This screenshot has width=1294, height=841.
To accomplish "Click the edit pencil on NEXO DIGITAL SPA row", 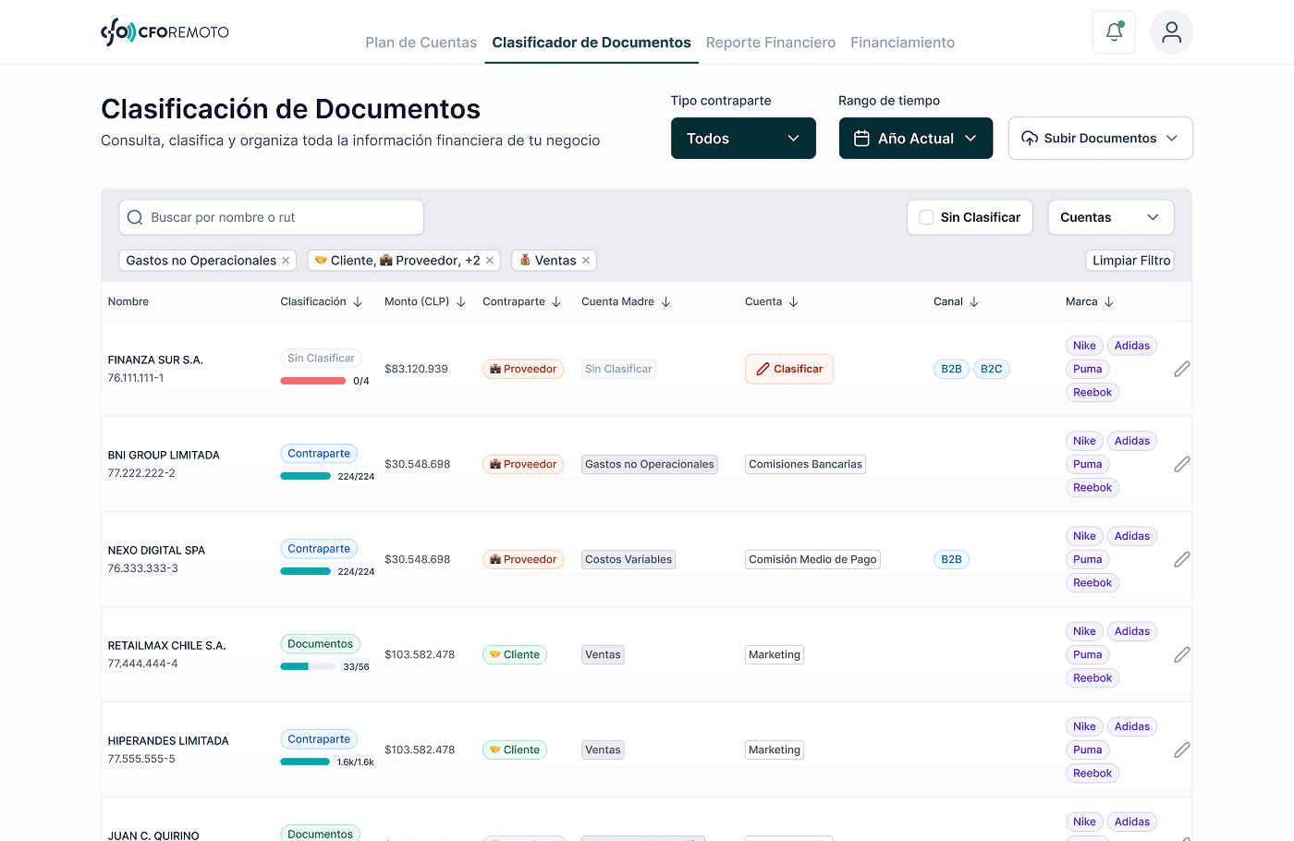I will point(1181,559).
